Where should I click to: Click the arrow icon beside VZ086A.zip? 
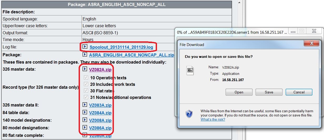click(x=85, y=127)
